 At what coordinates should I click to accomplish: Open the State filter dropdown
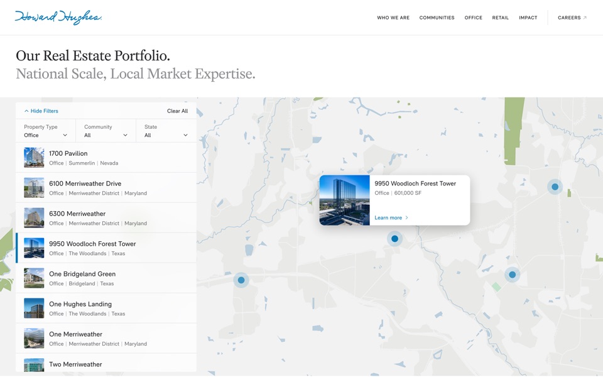[x=166, y=131]
